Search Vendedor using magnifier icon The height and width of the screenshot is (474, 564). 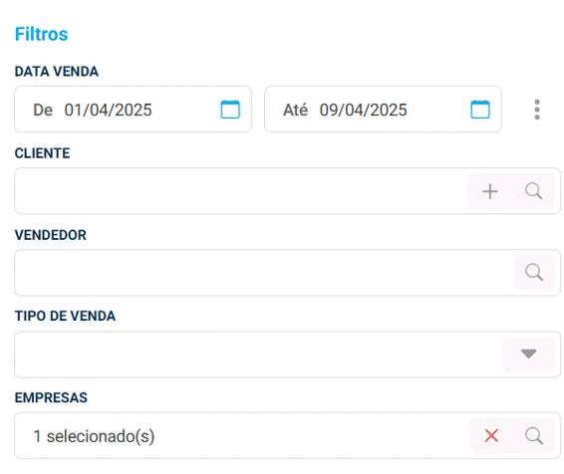pyautogui.click(x=534, y=273)
